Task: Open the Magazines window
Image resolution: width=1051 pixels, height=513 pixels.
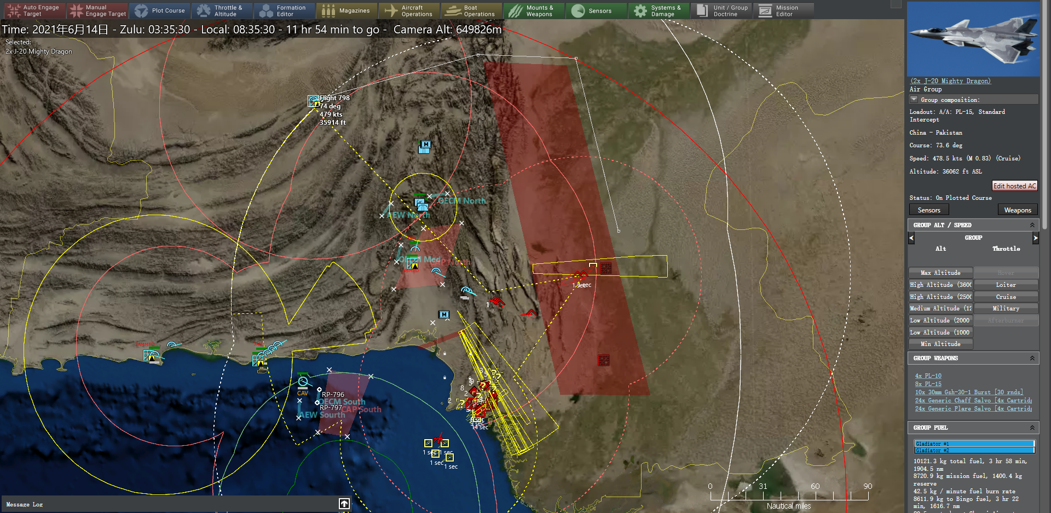Action: point(347,10)
